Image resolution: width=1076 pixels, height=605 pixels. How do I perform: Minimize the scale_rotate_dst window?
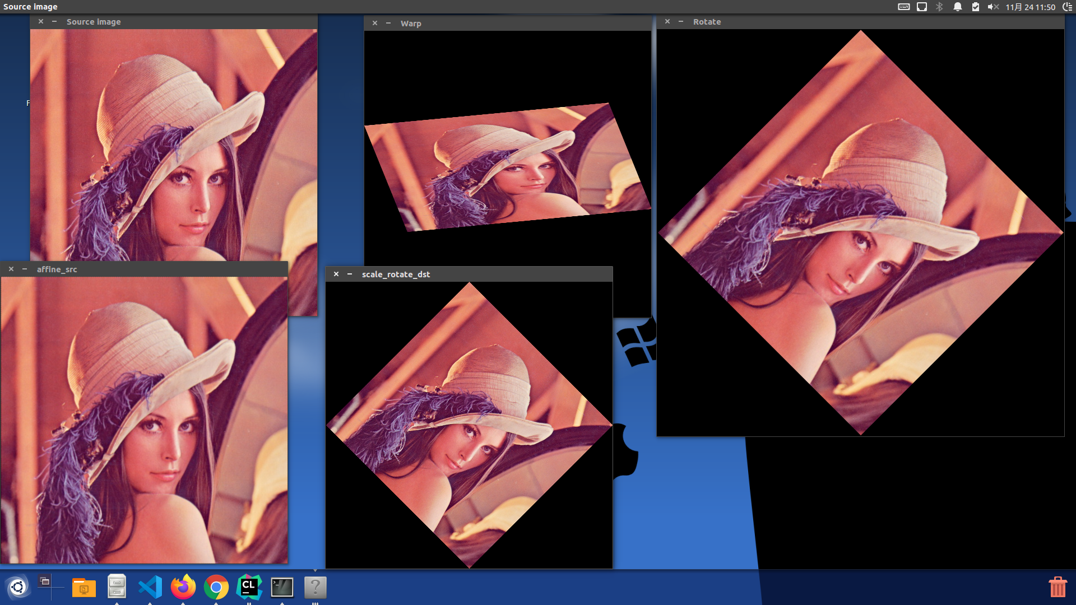[350, 274]
